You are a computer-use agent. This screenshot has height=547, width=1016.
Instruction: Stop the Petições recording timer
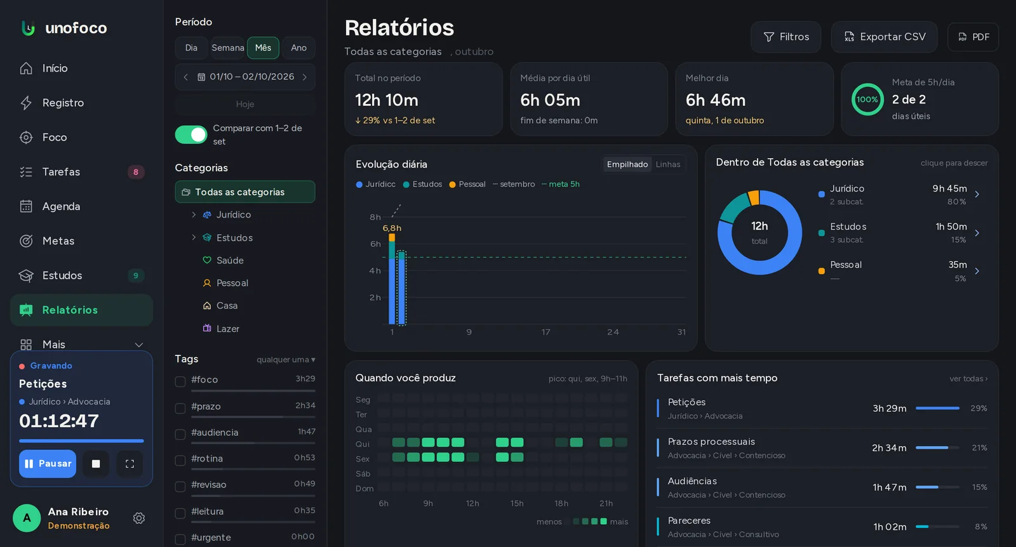click(x=96, y=464)
